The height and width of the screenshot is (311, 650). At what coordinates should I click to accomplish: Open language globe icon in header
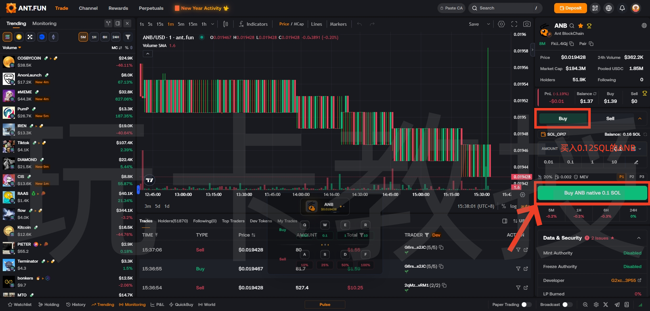tap(609, 8)
